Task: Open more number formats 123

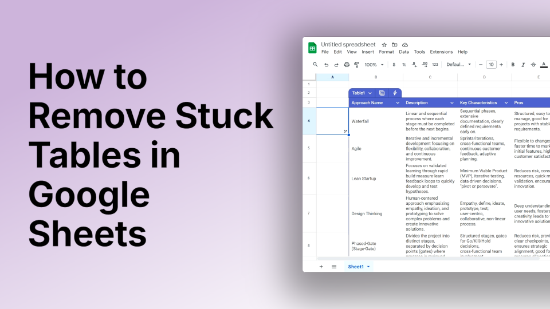Action: [x=435, y=65]
